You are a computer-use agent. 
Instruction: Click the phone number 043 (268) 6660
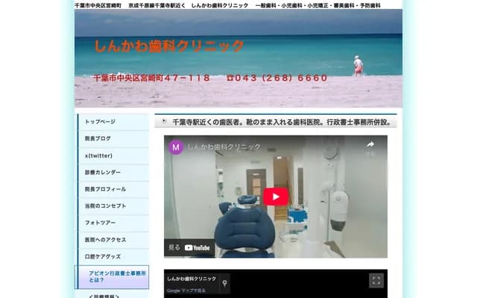click(x=277, y=78)
